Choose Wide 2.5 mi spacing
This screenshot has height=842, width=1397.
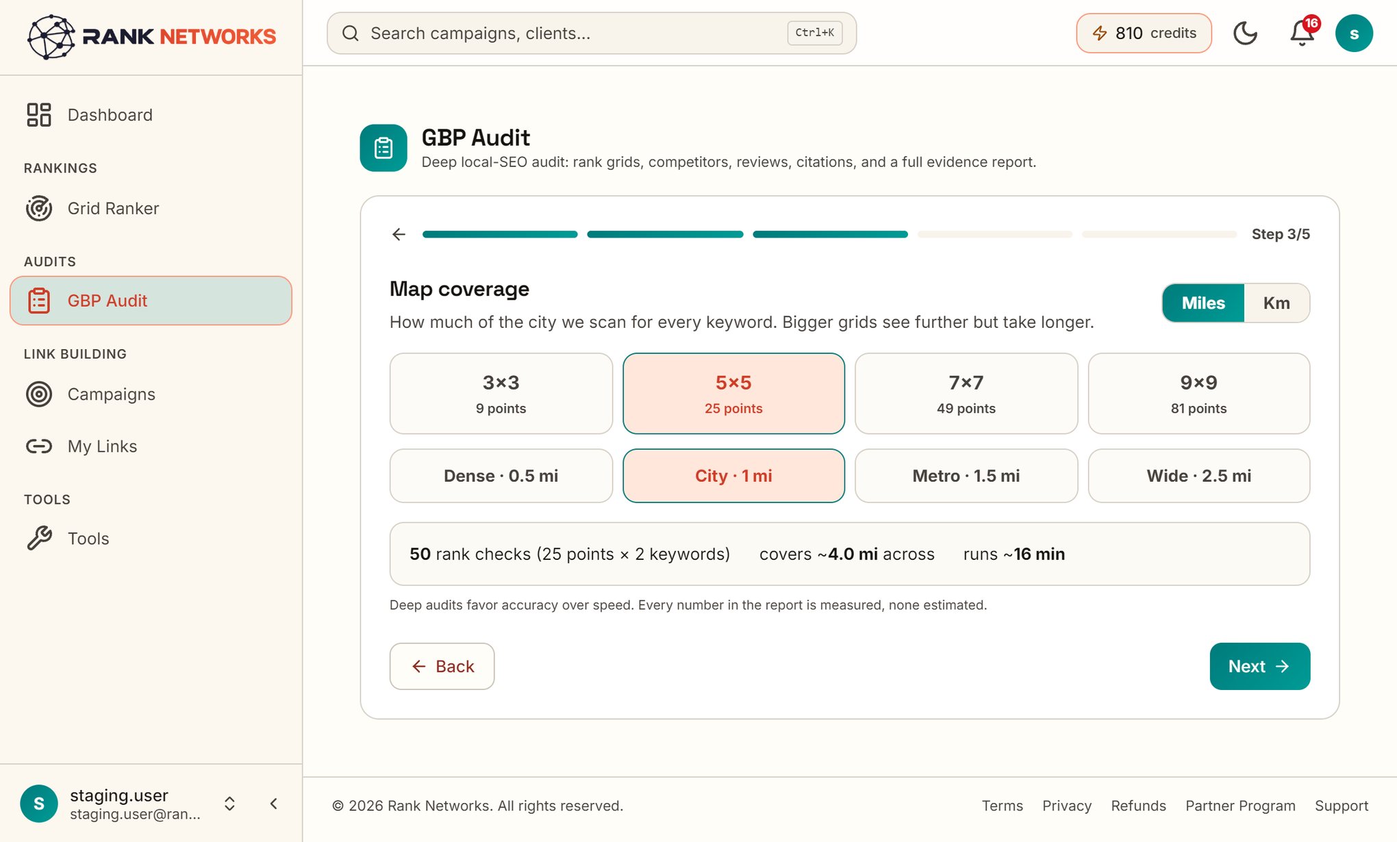[x=1198, y=476]
